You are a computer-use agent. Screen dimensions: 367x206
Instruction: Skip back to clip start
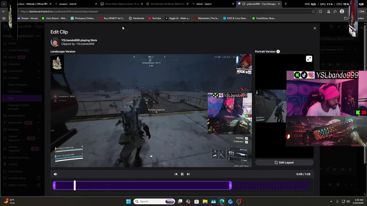176,174
